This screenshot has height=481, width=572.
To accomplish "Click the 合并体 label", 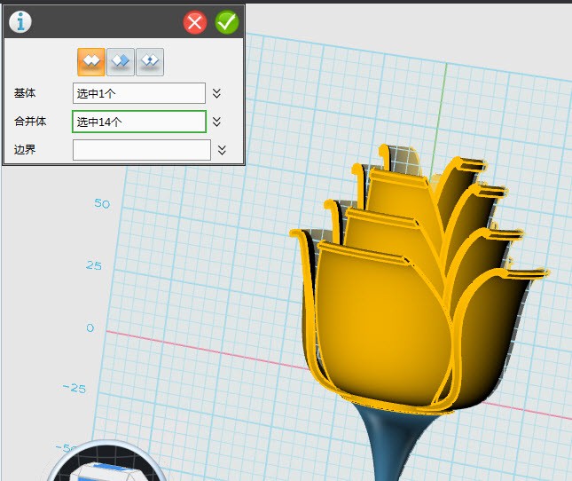I will tap(29, 122).
